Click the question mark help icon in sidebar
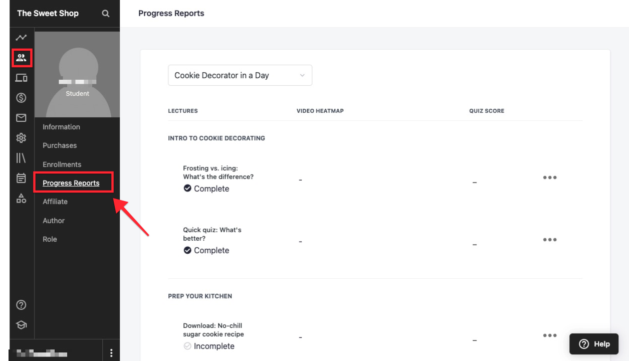Viewport: 629px width, 361px height. click(21, 305)
